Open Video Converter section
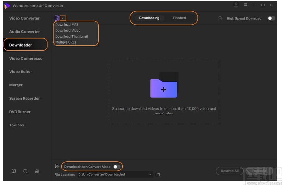Screen dimensions: 283x185 point(24,18)
